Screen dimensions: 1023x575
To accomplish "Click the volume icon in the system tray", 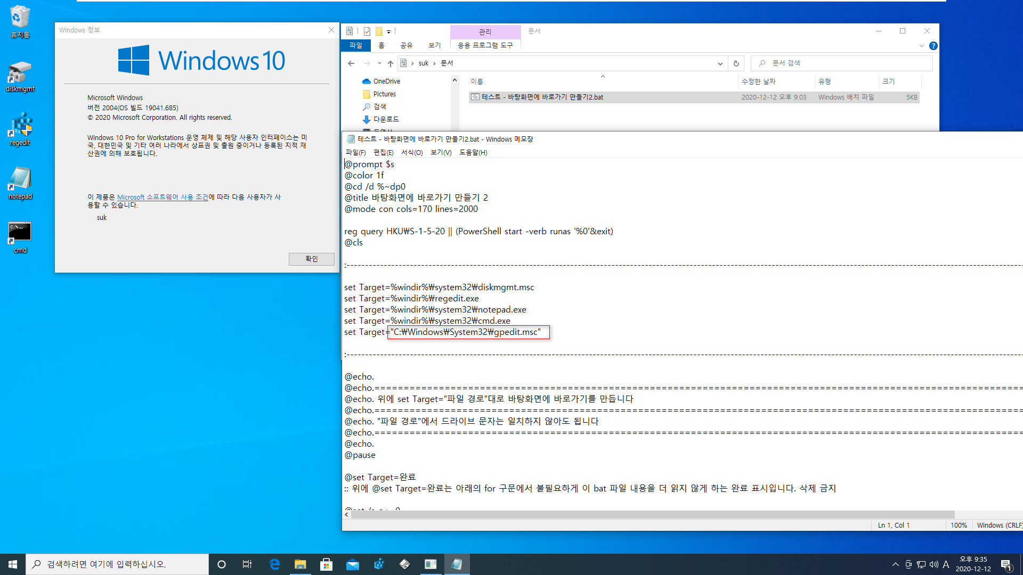I will click(x=933, y=564).
